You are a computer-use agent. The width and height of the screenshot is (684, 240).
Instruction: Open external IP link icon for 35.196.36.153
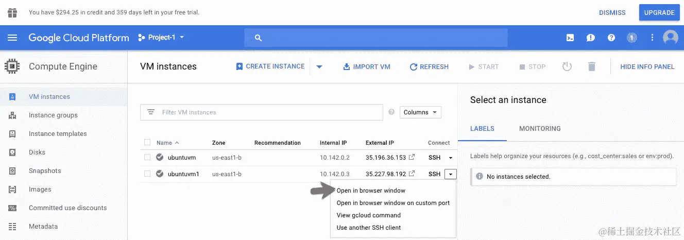(x=412, y=158)
